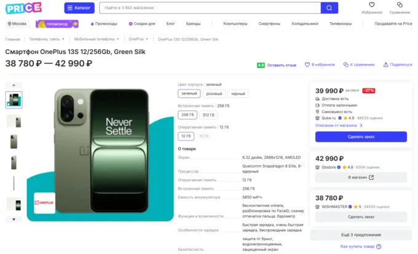Add product В избранное
Screen dimensions: 418x254
[x=320, y=64]
